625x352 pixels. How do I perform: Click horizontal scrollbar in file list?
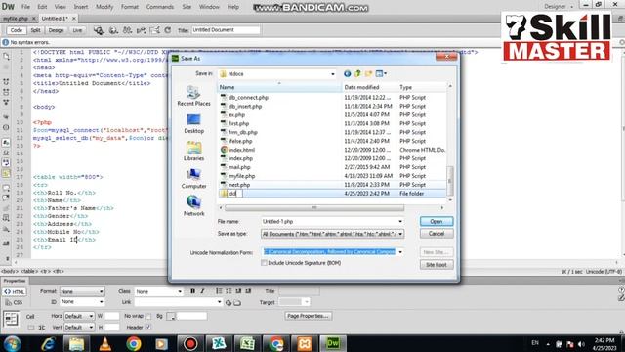(x=314, y=208)
